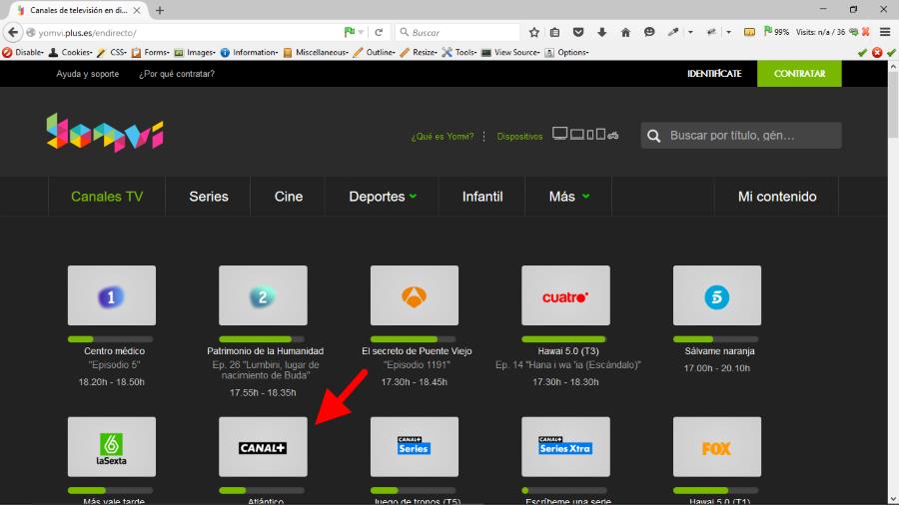Select the desktop monitor device icon
This screenshot has height=505, width=899.
(x=559, y=134)
